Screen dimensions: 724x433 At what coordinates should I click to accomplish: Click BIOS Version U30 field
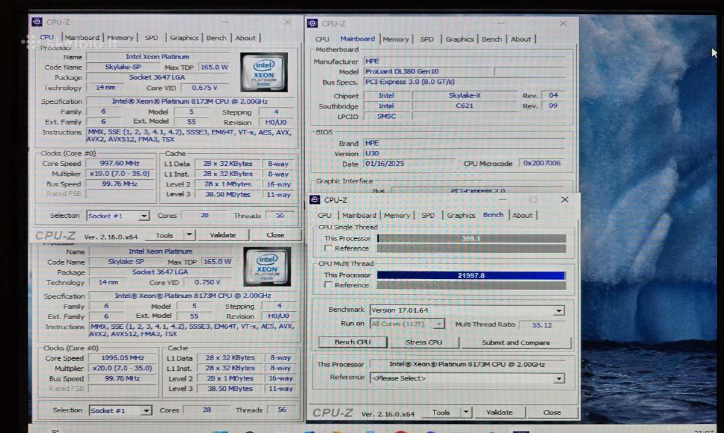pos(465,154)
